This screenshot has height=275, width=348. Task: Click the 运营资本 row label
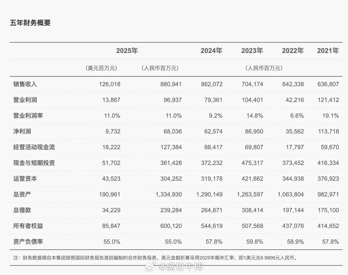pyautogui.click(x=25, y=179)
